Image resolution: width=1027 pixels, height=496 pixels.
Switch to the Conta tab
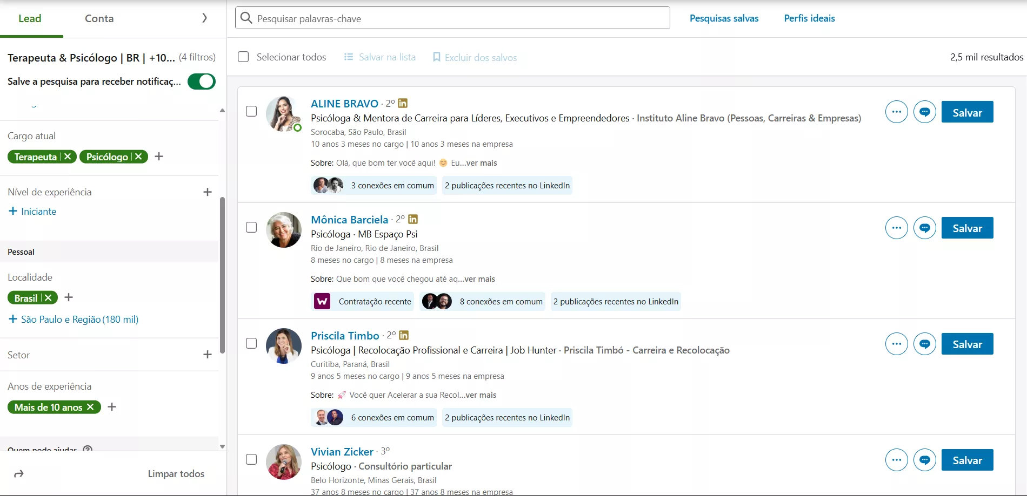pos(99,18)
